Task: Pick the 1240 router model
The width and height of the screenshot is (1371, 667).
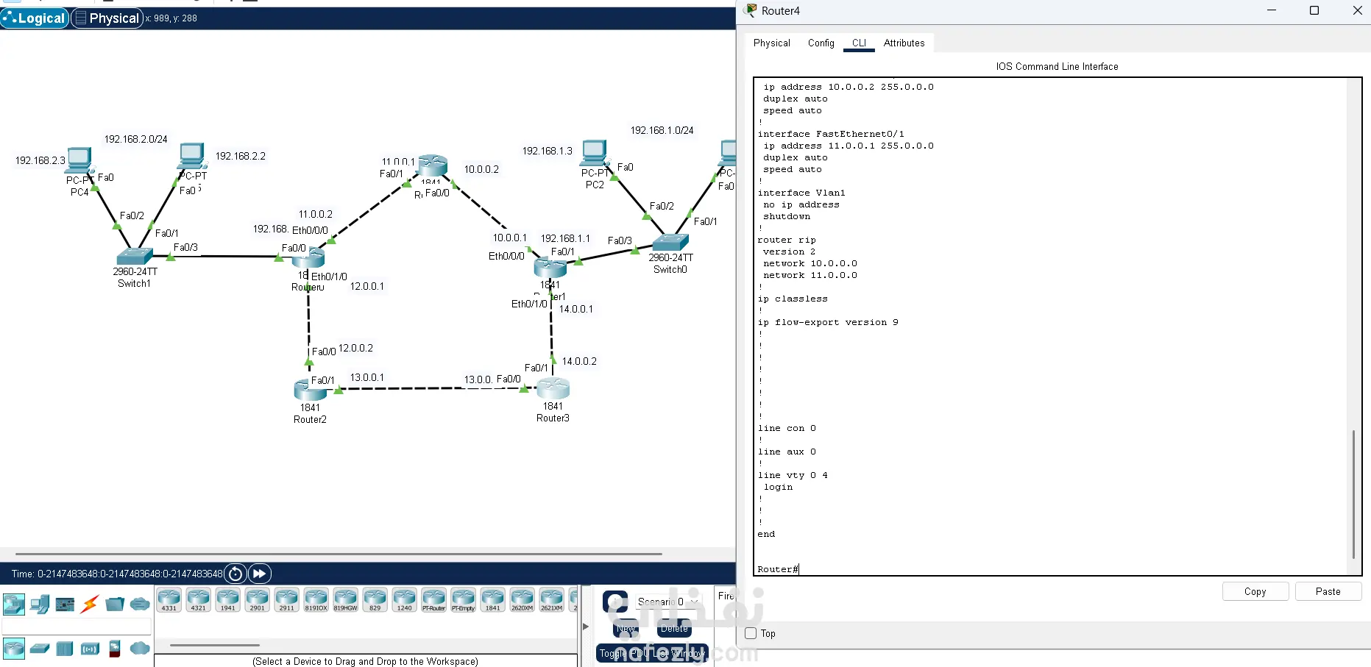Action: pos(405,599)
